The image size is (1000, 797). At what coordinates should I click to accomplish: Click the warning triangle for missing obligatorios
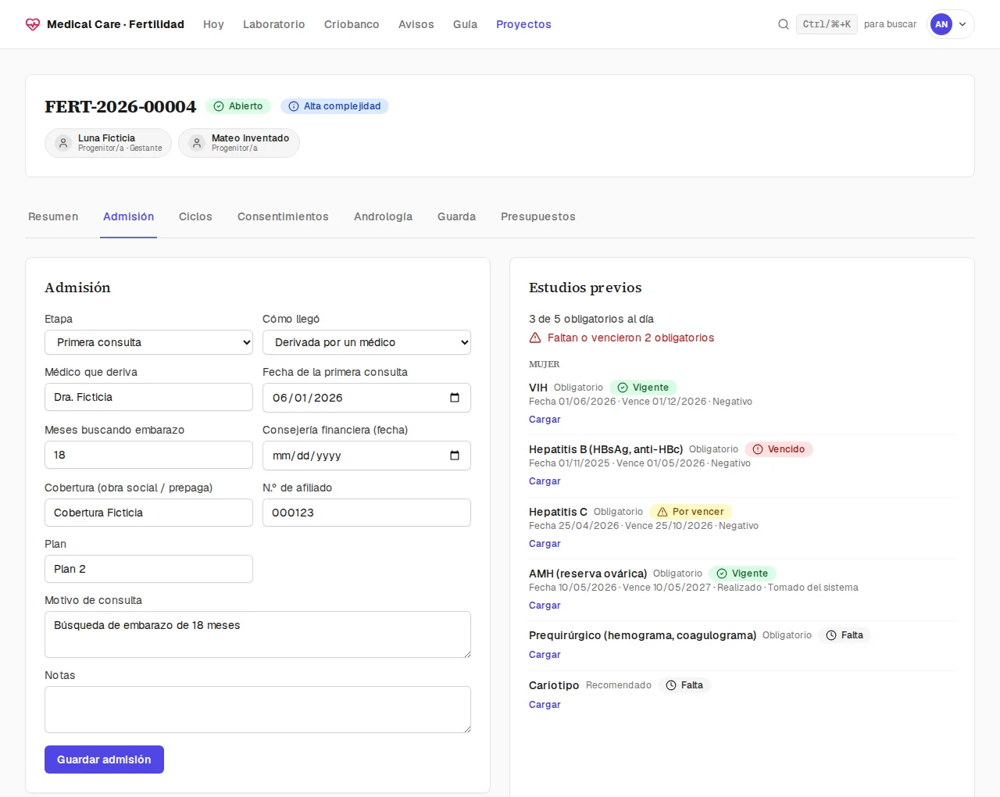[535, 338]
